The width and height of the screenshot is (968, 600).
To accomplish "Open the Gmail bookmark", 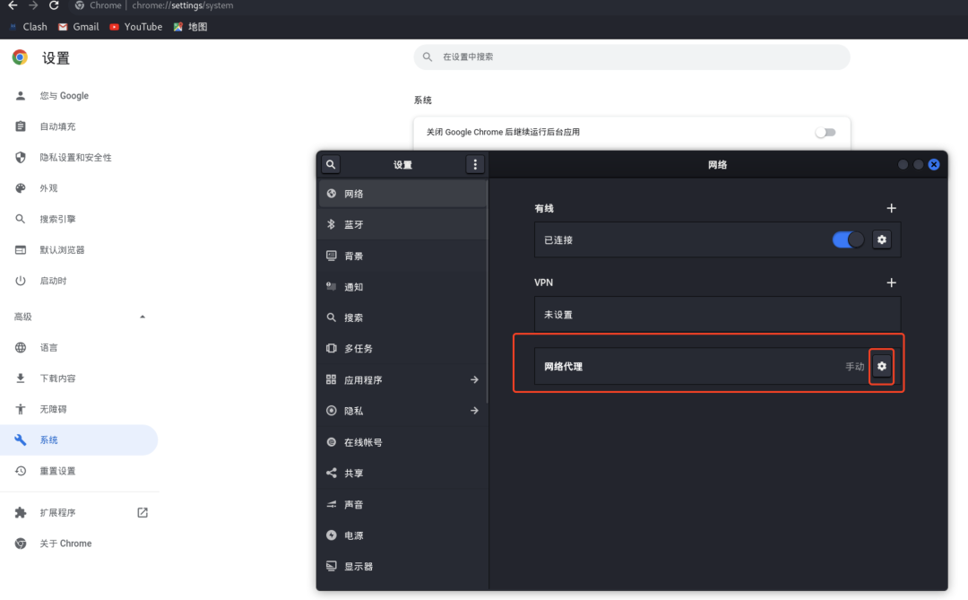I will tap(78, 27).
